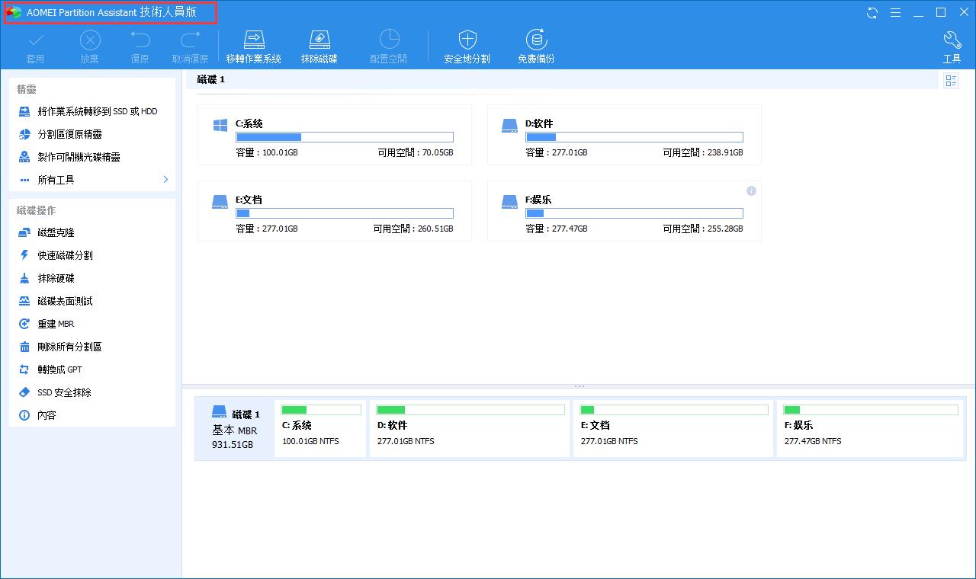Screen dimensions: 976x579
Task: Click the 配置空間 allocate space icon
Action: (x=389, y=40)
